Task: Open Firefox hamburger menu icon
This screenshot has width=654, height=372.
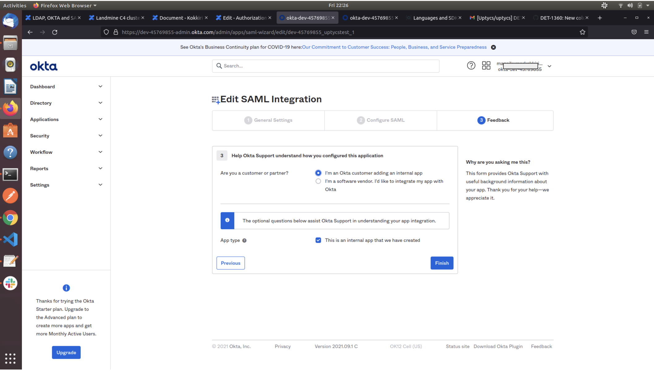Action: pyautogui.click(x=646, y=32)
